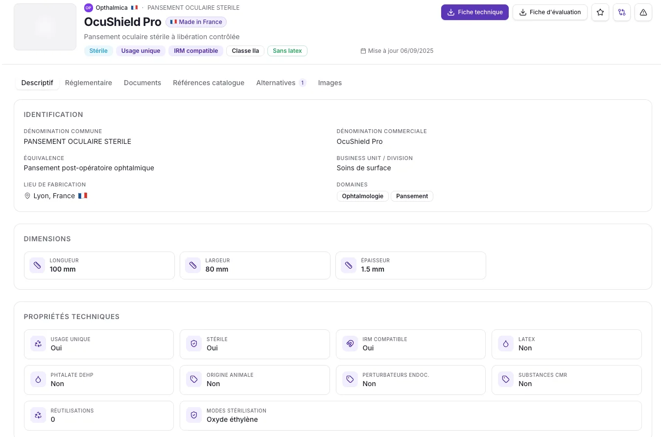Click the droplet icon in the Phtalate DEHP card
The width and height of the screenshot is (661, 437).
coord(38,380)
